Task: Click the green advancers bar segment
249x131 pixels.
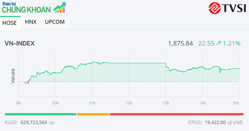Action: click(x=41, y=114)
